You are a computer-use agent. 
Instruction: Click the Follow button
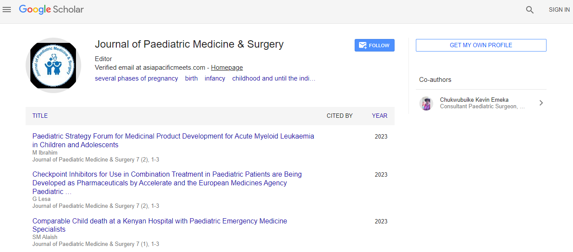point(374,45)
